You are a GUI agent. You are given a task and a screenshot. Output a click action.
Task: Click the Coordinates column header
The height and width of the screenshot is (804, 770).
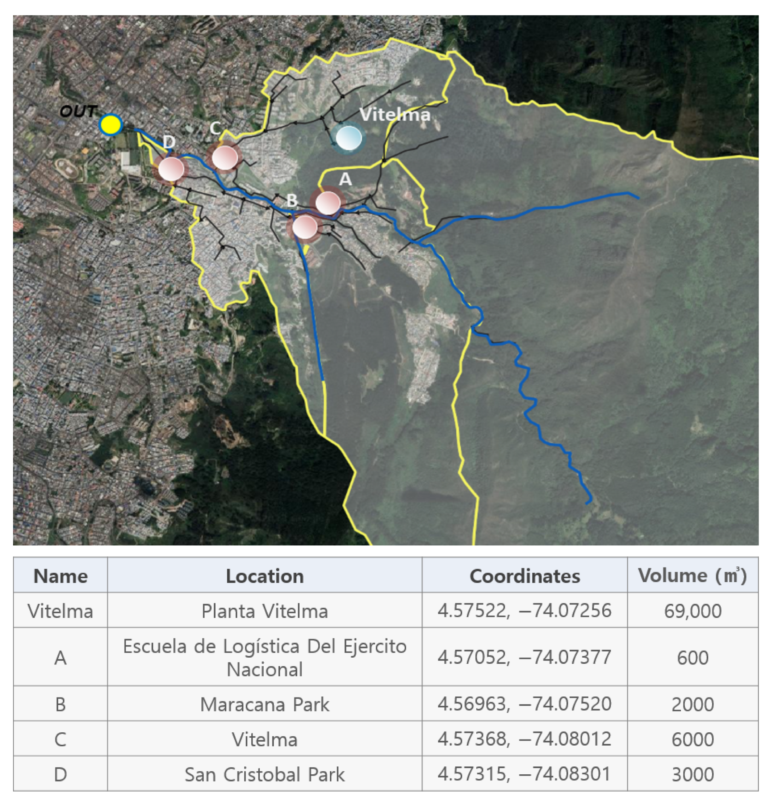click(524, 576)
